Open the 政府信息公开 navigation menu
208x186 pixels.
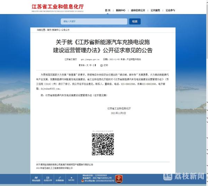click(x=138, y=10)
